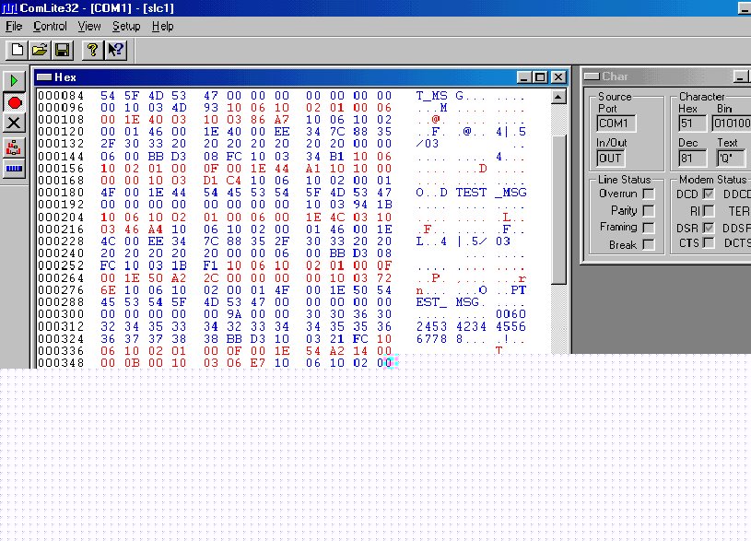Click the highlighted last byte in row 000348

click(384, 363)
